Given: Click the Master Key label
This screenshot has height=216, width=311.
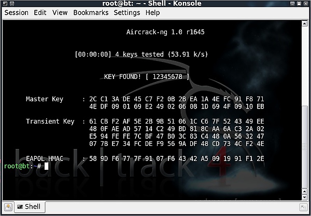Looking at the screenshot, I should [x=45, y=99].
